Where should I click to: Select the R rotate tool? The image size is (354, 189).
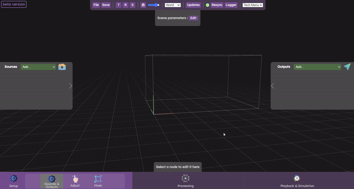tap(126, 5)
